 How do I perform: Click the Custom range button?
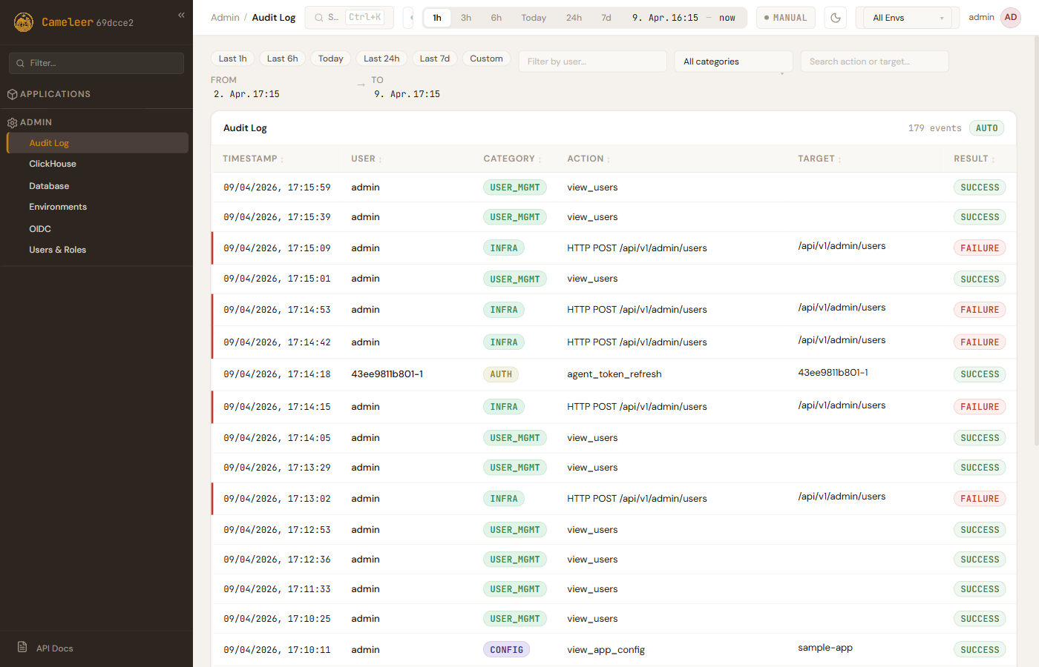point(486,59)
